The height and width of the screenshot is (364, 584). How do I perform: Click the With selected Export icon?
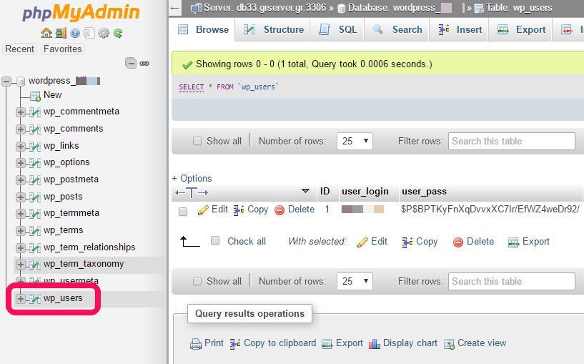(514, 242)
